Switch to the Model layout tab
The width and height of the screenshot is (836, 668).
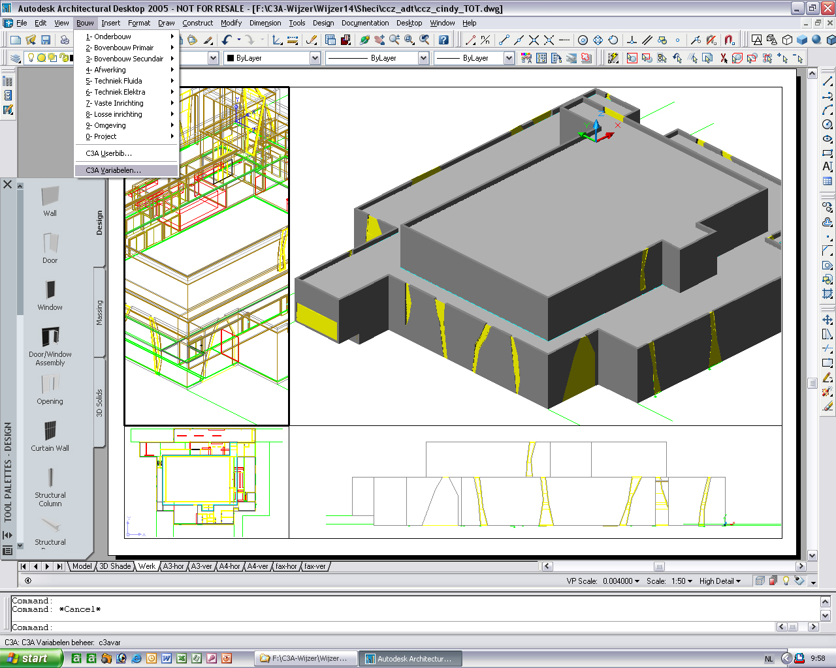click(x=82, y=566)
